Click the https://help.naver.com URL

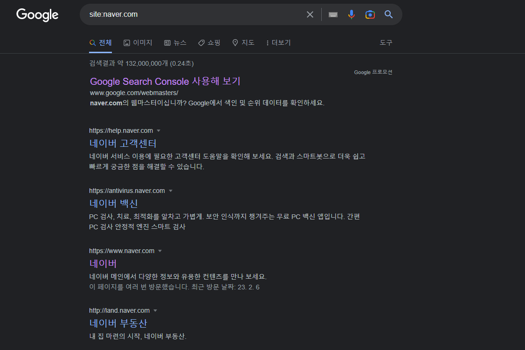[121, 130]
